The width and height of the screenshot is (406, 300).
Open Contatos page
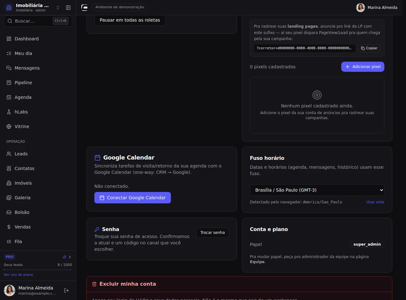pos(38,168)
